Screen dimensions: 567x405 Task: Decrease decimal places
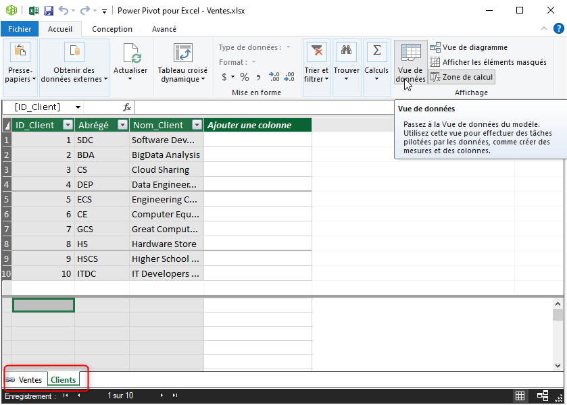[x=289, y=76]
